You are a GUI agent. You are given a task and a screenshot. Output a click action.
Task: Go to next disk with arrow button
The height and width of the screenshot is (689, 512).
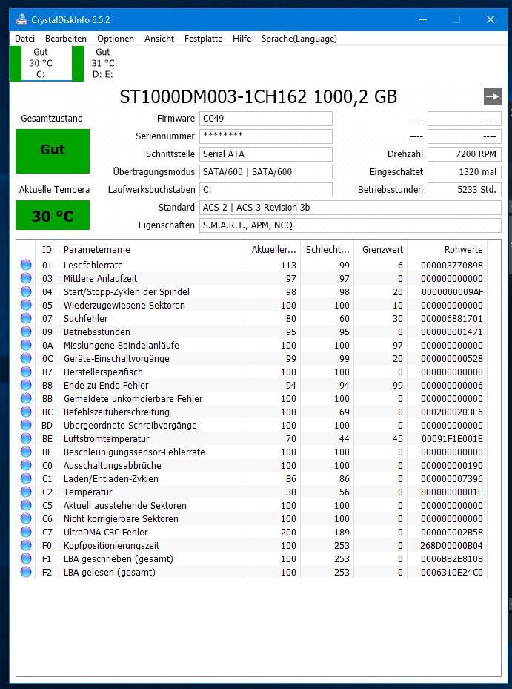[x=492, y=96]
